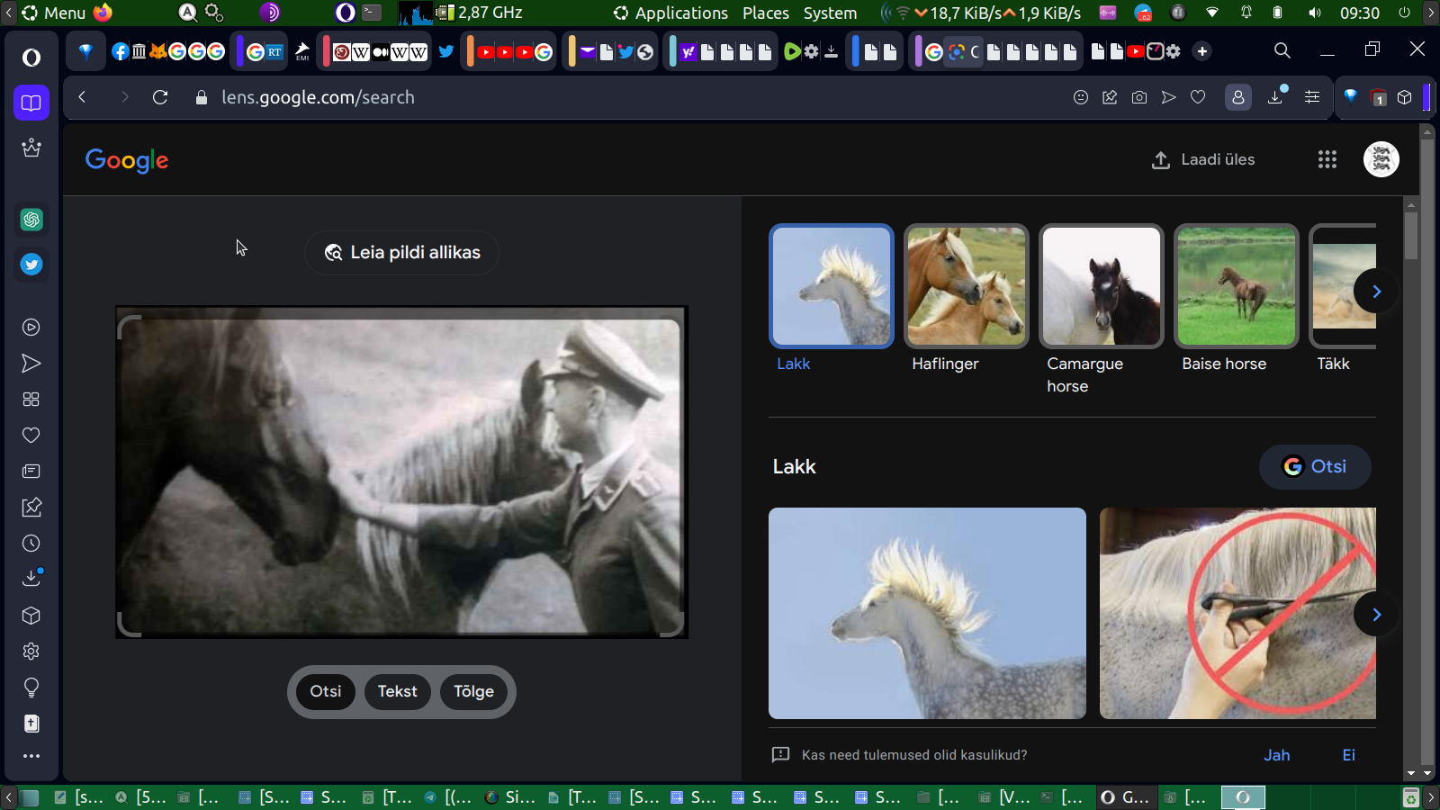This screenshot has width=1440, height=810.
Task: Select the Otsi search mode
Action: pos(326,691)
